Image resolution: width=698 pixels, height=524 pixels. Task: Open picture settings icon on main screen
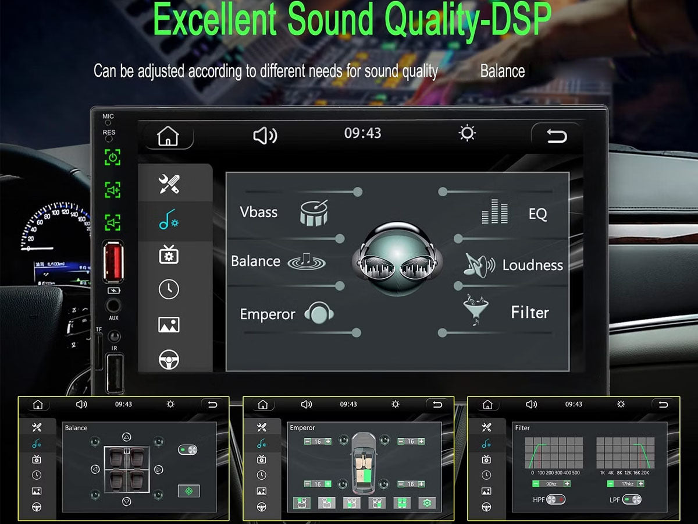pyautogui.click(x=169, y=324)
